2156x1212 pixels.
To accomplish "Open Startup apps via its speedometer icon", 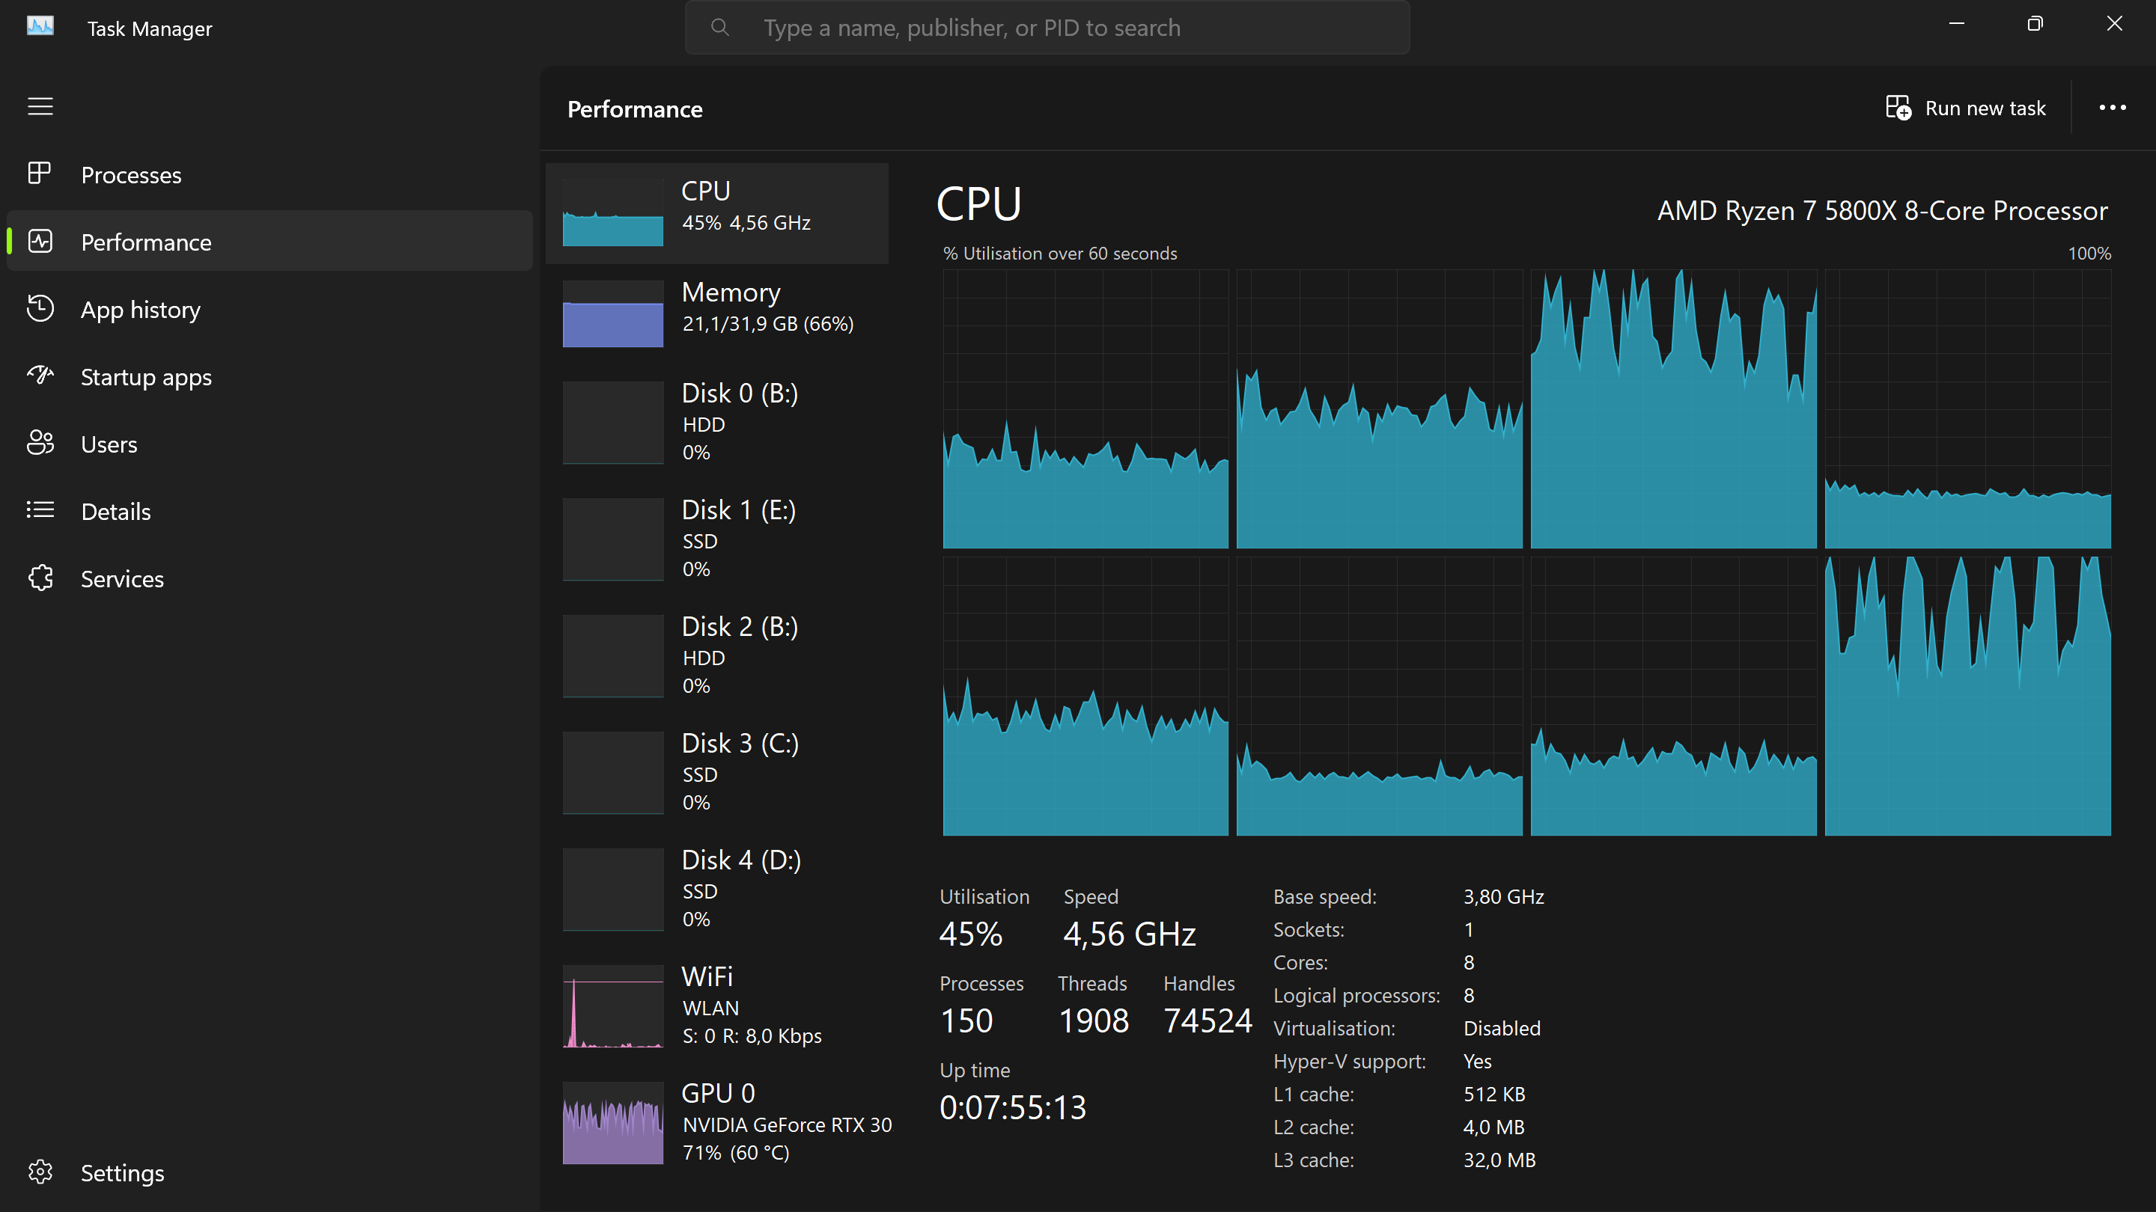I will tap(40, 376).
